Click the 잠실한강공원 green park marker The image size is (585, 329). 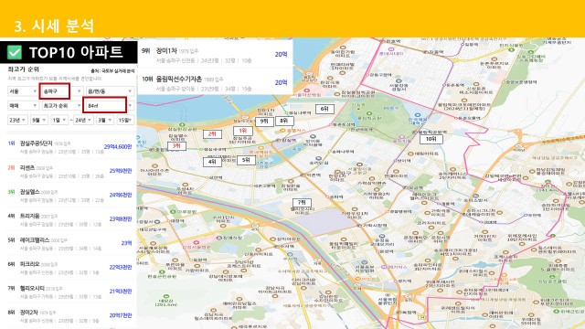(x=182, y=127)
